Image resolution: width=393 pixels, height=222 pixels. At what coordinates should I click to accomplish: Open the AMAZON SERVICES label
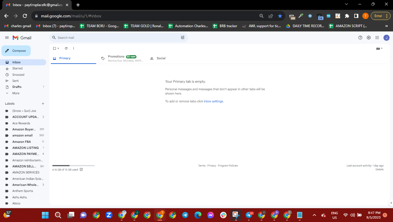[x=23, y=172]
